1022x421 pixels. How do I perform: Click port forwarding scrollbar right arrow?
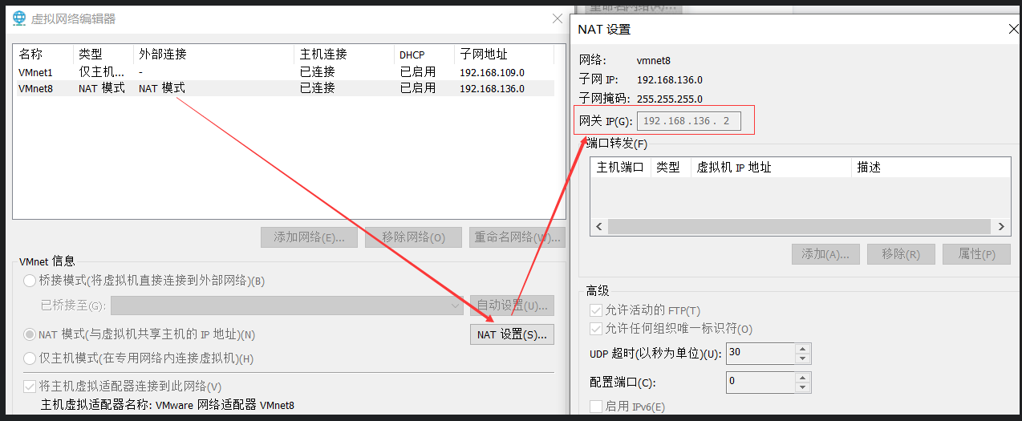coord(1002,227)
